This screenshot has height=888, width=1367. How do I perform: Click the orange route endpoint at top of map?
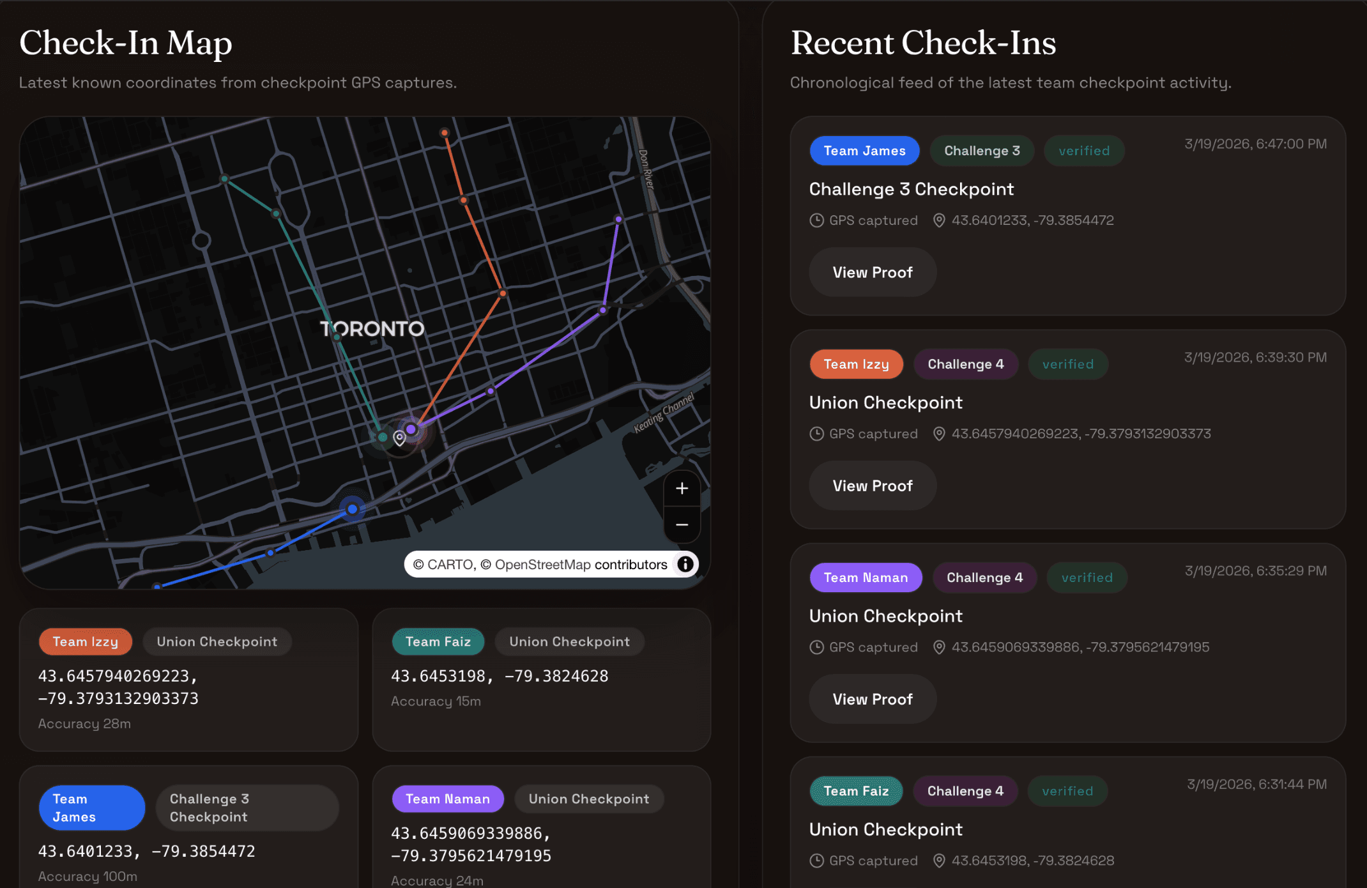(x=445, y=133)
